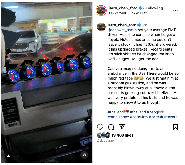This screenshot has height=165, width=185.
Task: Open the Xavier Wulf Tokyo Drift audio link
Action: [127, 13]
